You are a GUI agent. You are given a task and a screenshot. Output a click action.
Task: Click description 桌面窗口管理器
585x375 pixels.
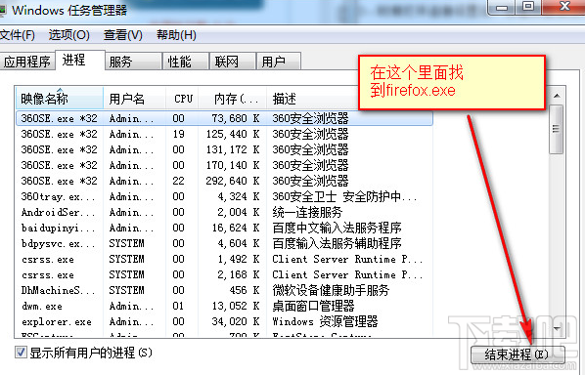pyautogui.click(x=313, y=306)
